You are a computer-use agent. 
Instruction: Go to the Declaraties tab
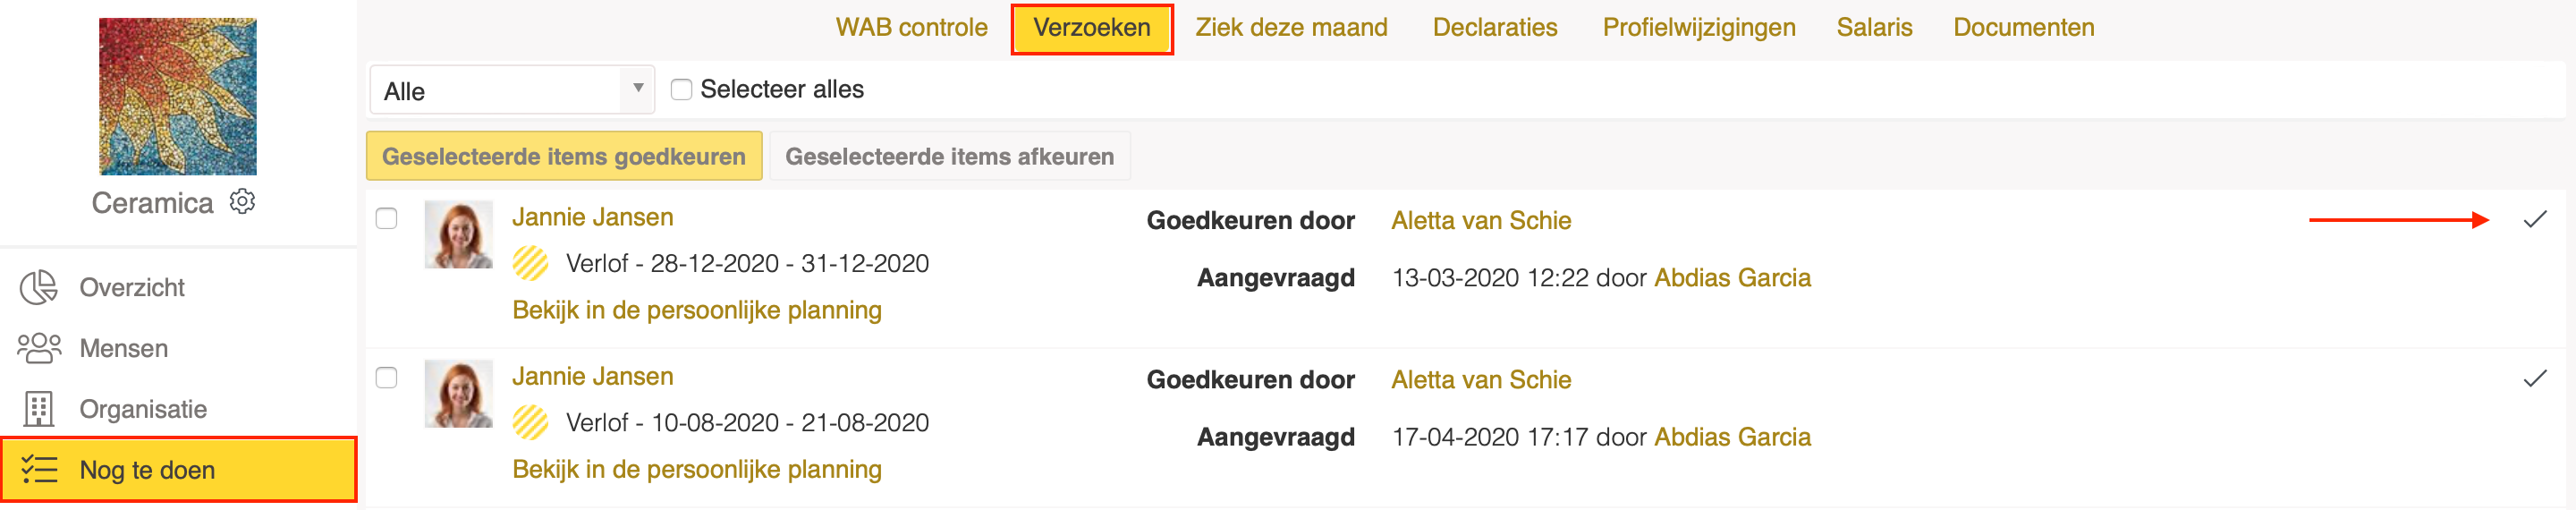pyautogui.click(x=1494, y=27)
